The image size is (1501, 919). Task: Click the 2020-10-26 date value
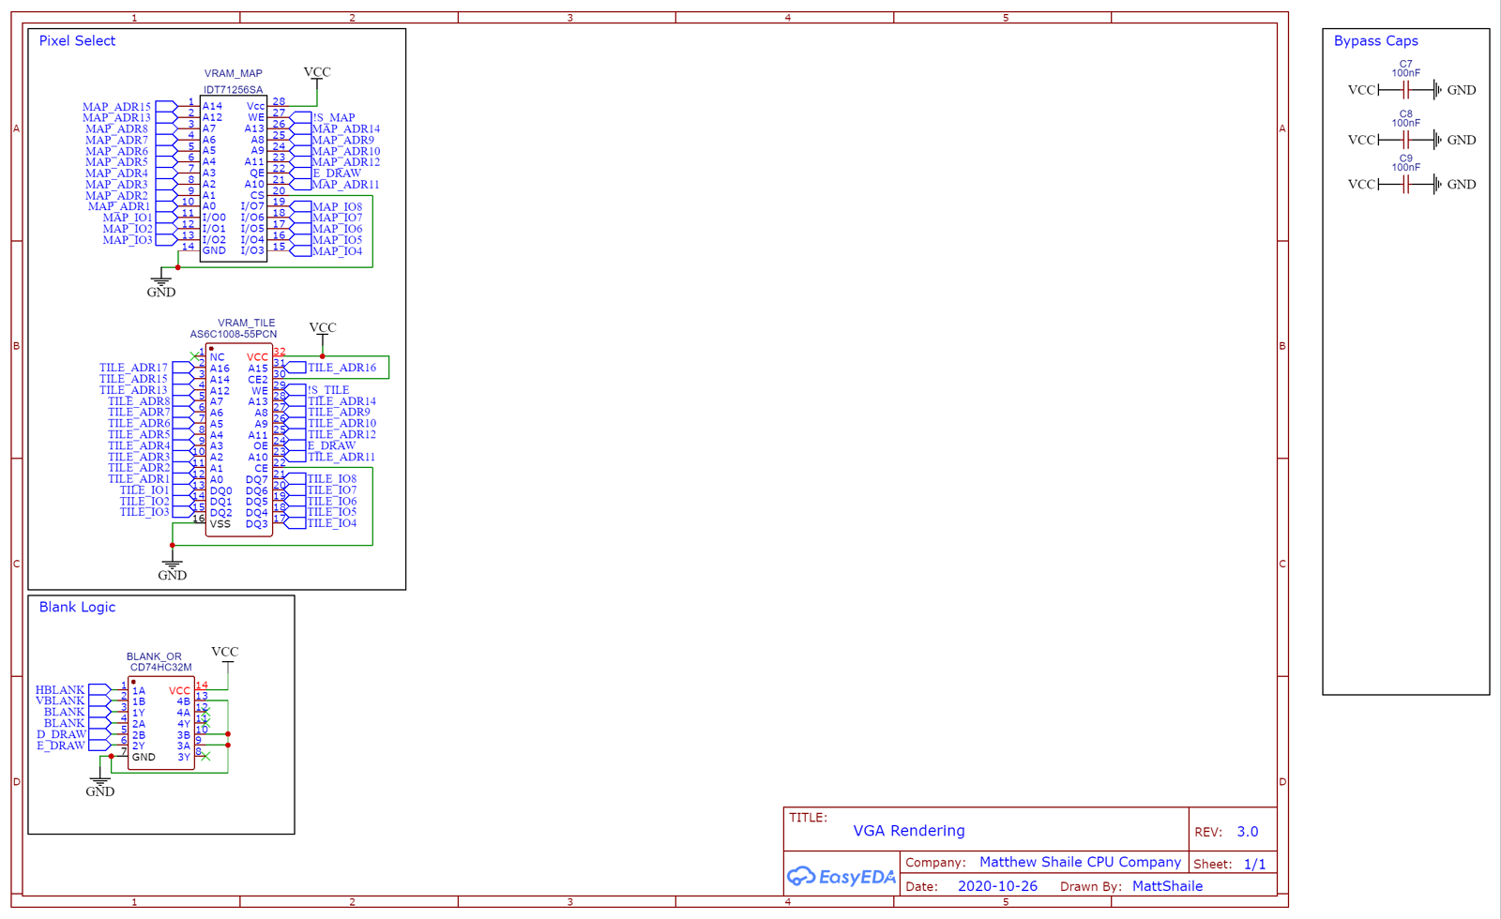997,886
